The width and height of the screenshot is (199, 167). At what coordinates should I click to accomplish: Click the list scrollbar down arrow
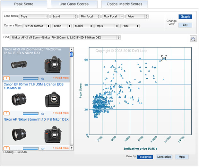(x=72, y=148)
